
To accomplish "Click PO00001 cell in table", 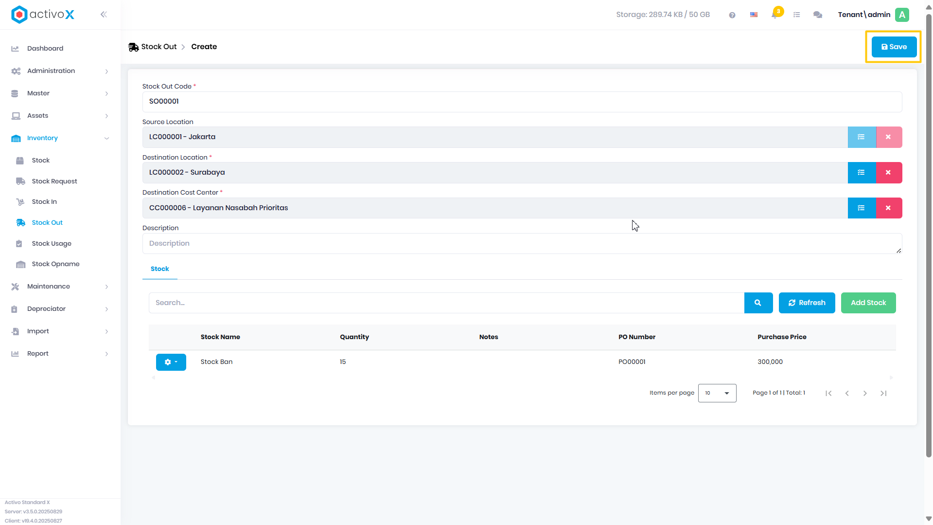I will coord(632,362).
